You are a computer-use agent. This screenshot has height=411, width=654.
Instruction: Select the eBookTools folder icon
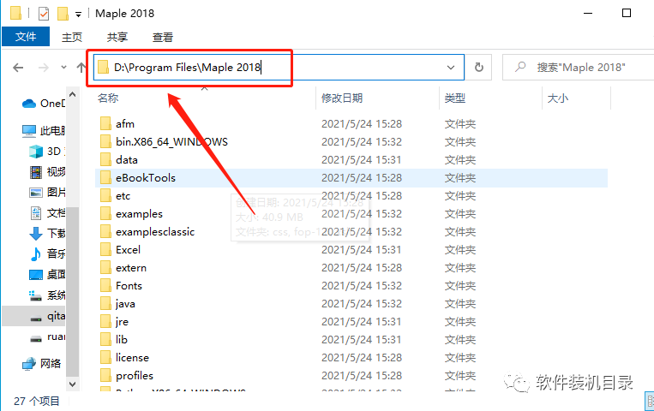tap(105, 177)
